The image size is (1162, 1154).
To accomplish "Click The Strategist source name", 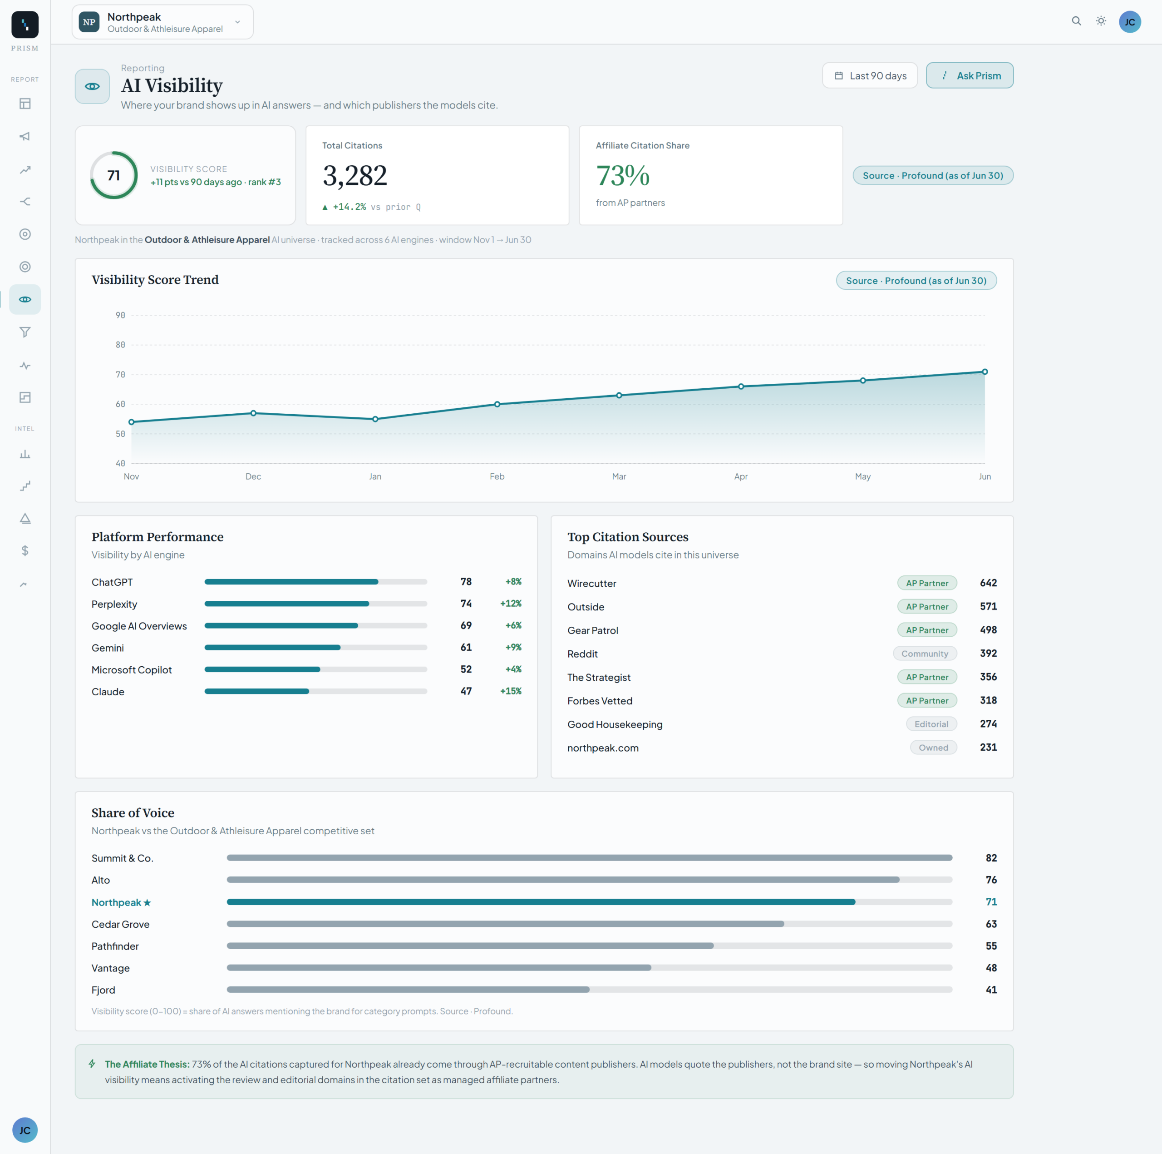I will click(599, 677).
